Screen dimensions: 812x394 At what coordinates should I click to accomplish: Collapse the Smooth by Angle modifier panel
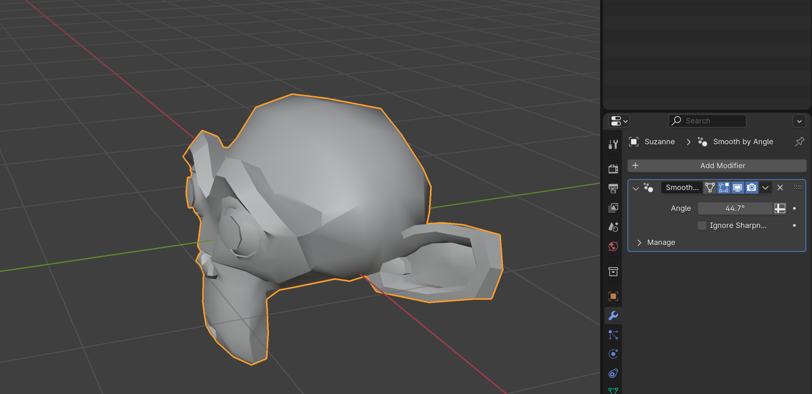tap(636, 188)
